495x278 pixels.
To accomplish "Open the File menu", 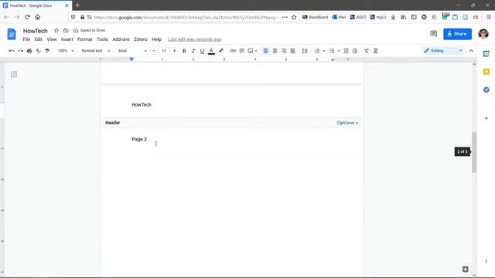I will [26, 39].
